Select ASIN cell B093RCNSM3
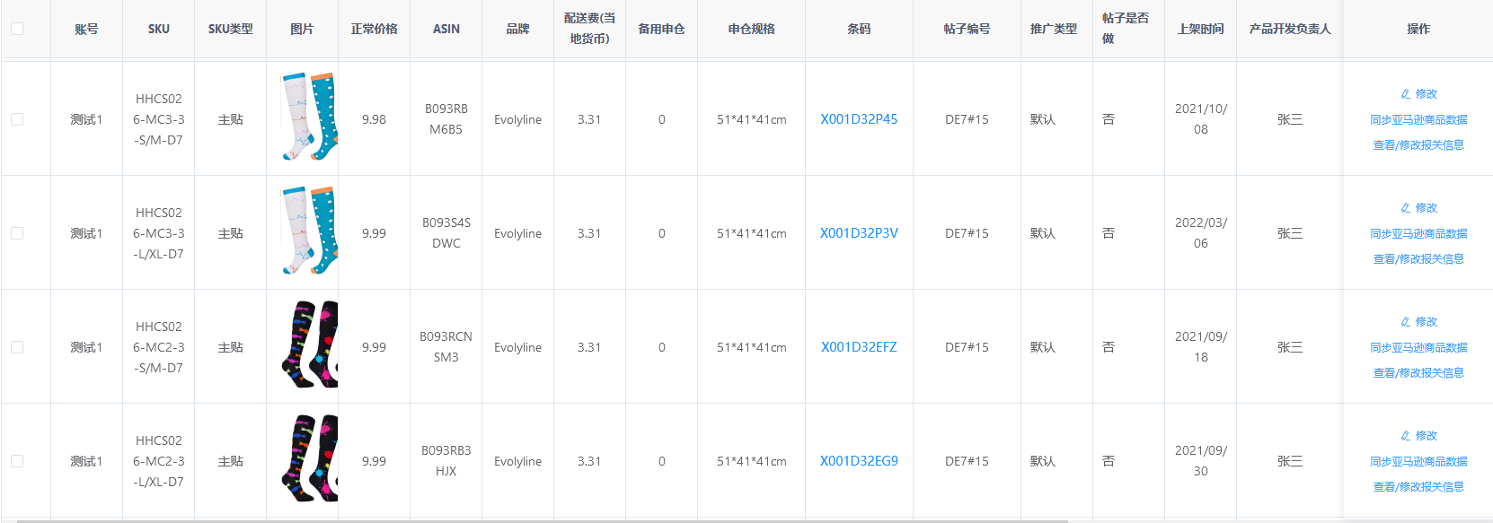This screenshot has height=523, width=1493. (446, 347)
